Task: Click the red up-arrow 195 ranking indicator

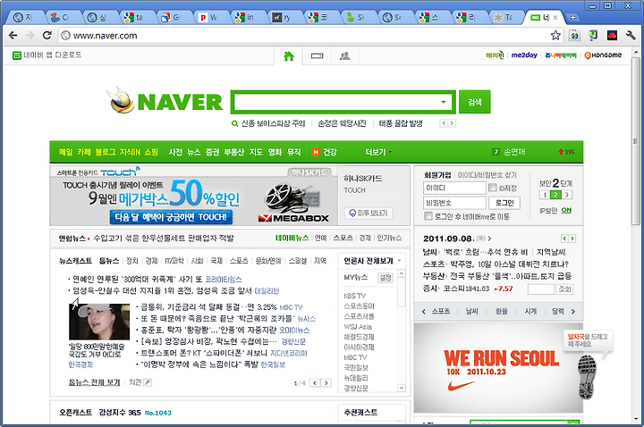Action: point(566,152)
